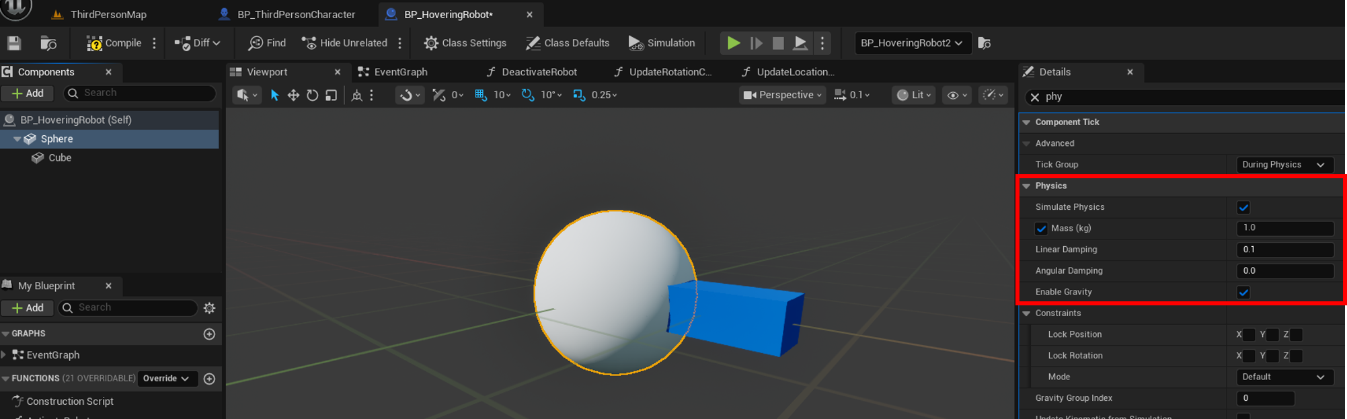Open the Override functions dropdown
The height and width of the screenshot is (419, 1347).
pos(166,379)
